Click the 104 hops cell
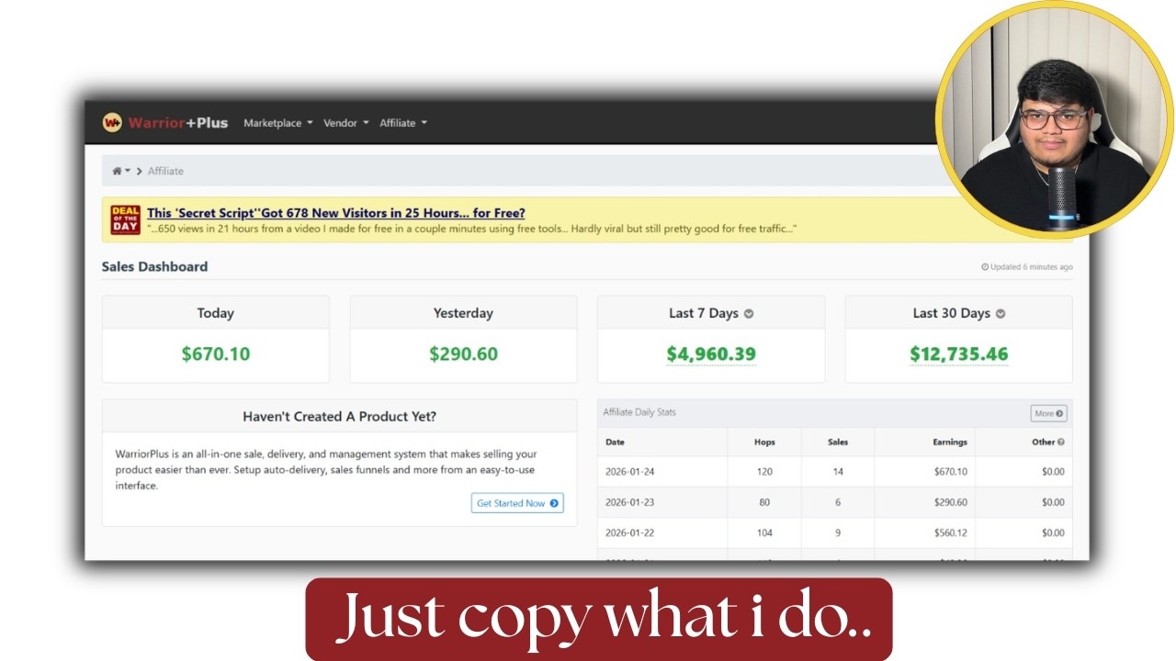 click(764, 533)
